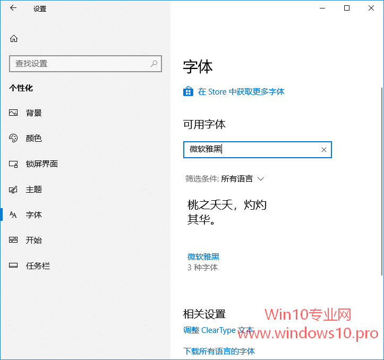Viewport: 384px width, 360px height.
Task: Click the 任务栏 bar icon
Action: pyautogui.click(x=13, y=265)
